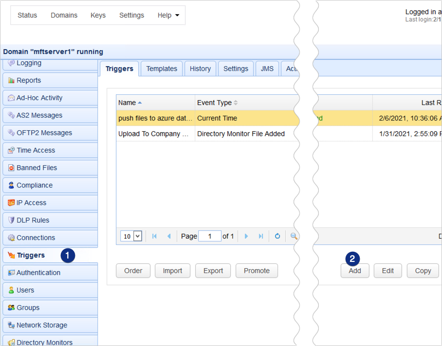Click the Ad-Hoc Activity envelope icon
The height and width of the screenshot is (346, 442).
[x=11, y=98]
